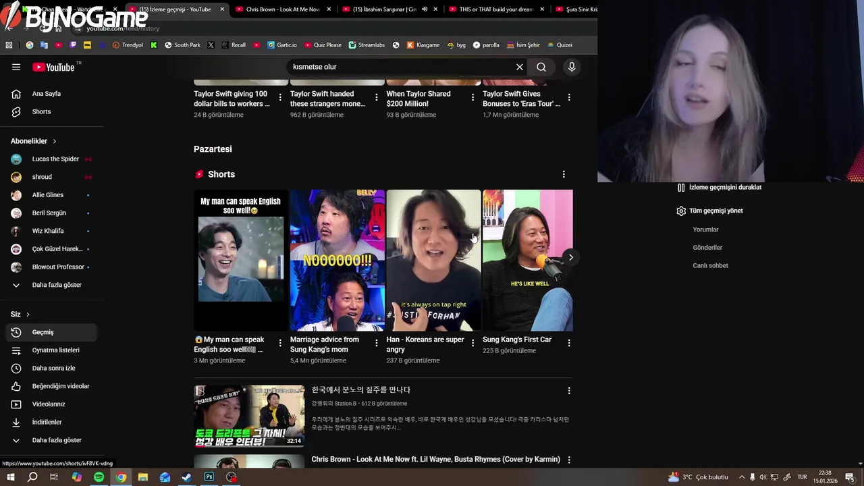Expand subscriptions with Daha fazla göster

(x=51, y=285)
